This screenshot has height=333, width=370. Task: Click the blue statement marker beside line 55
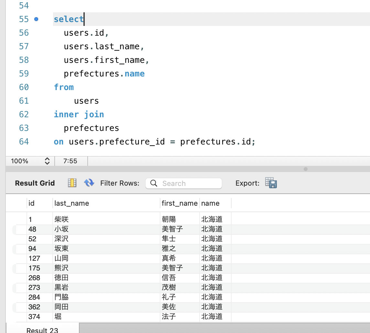tap(37, 19)
